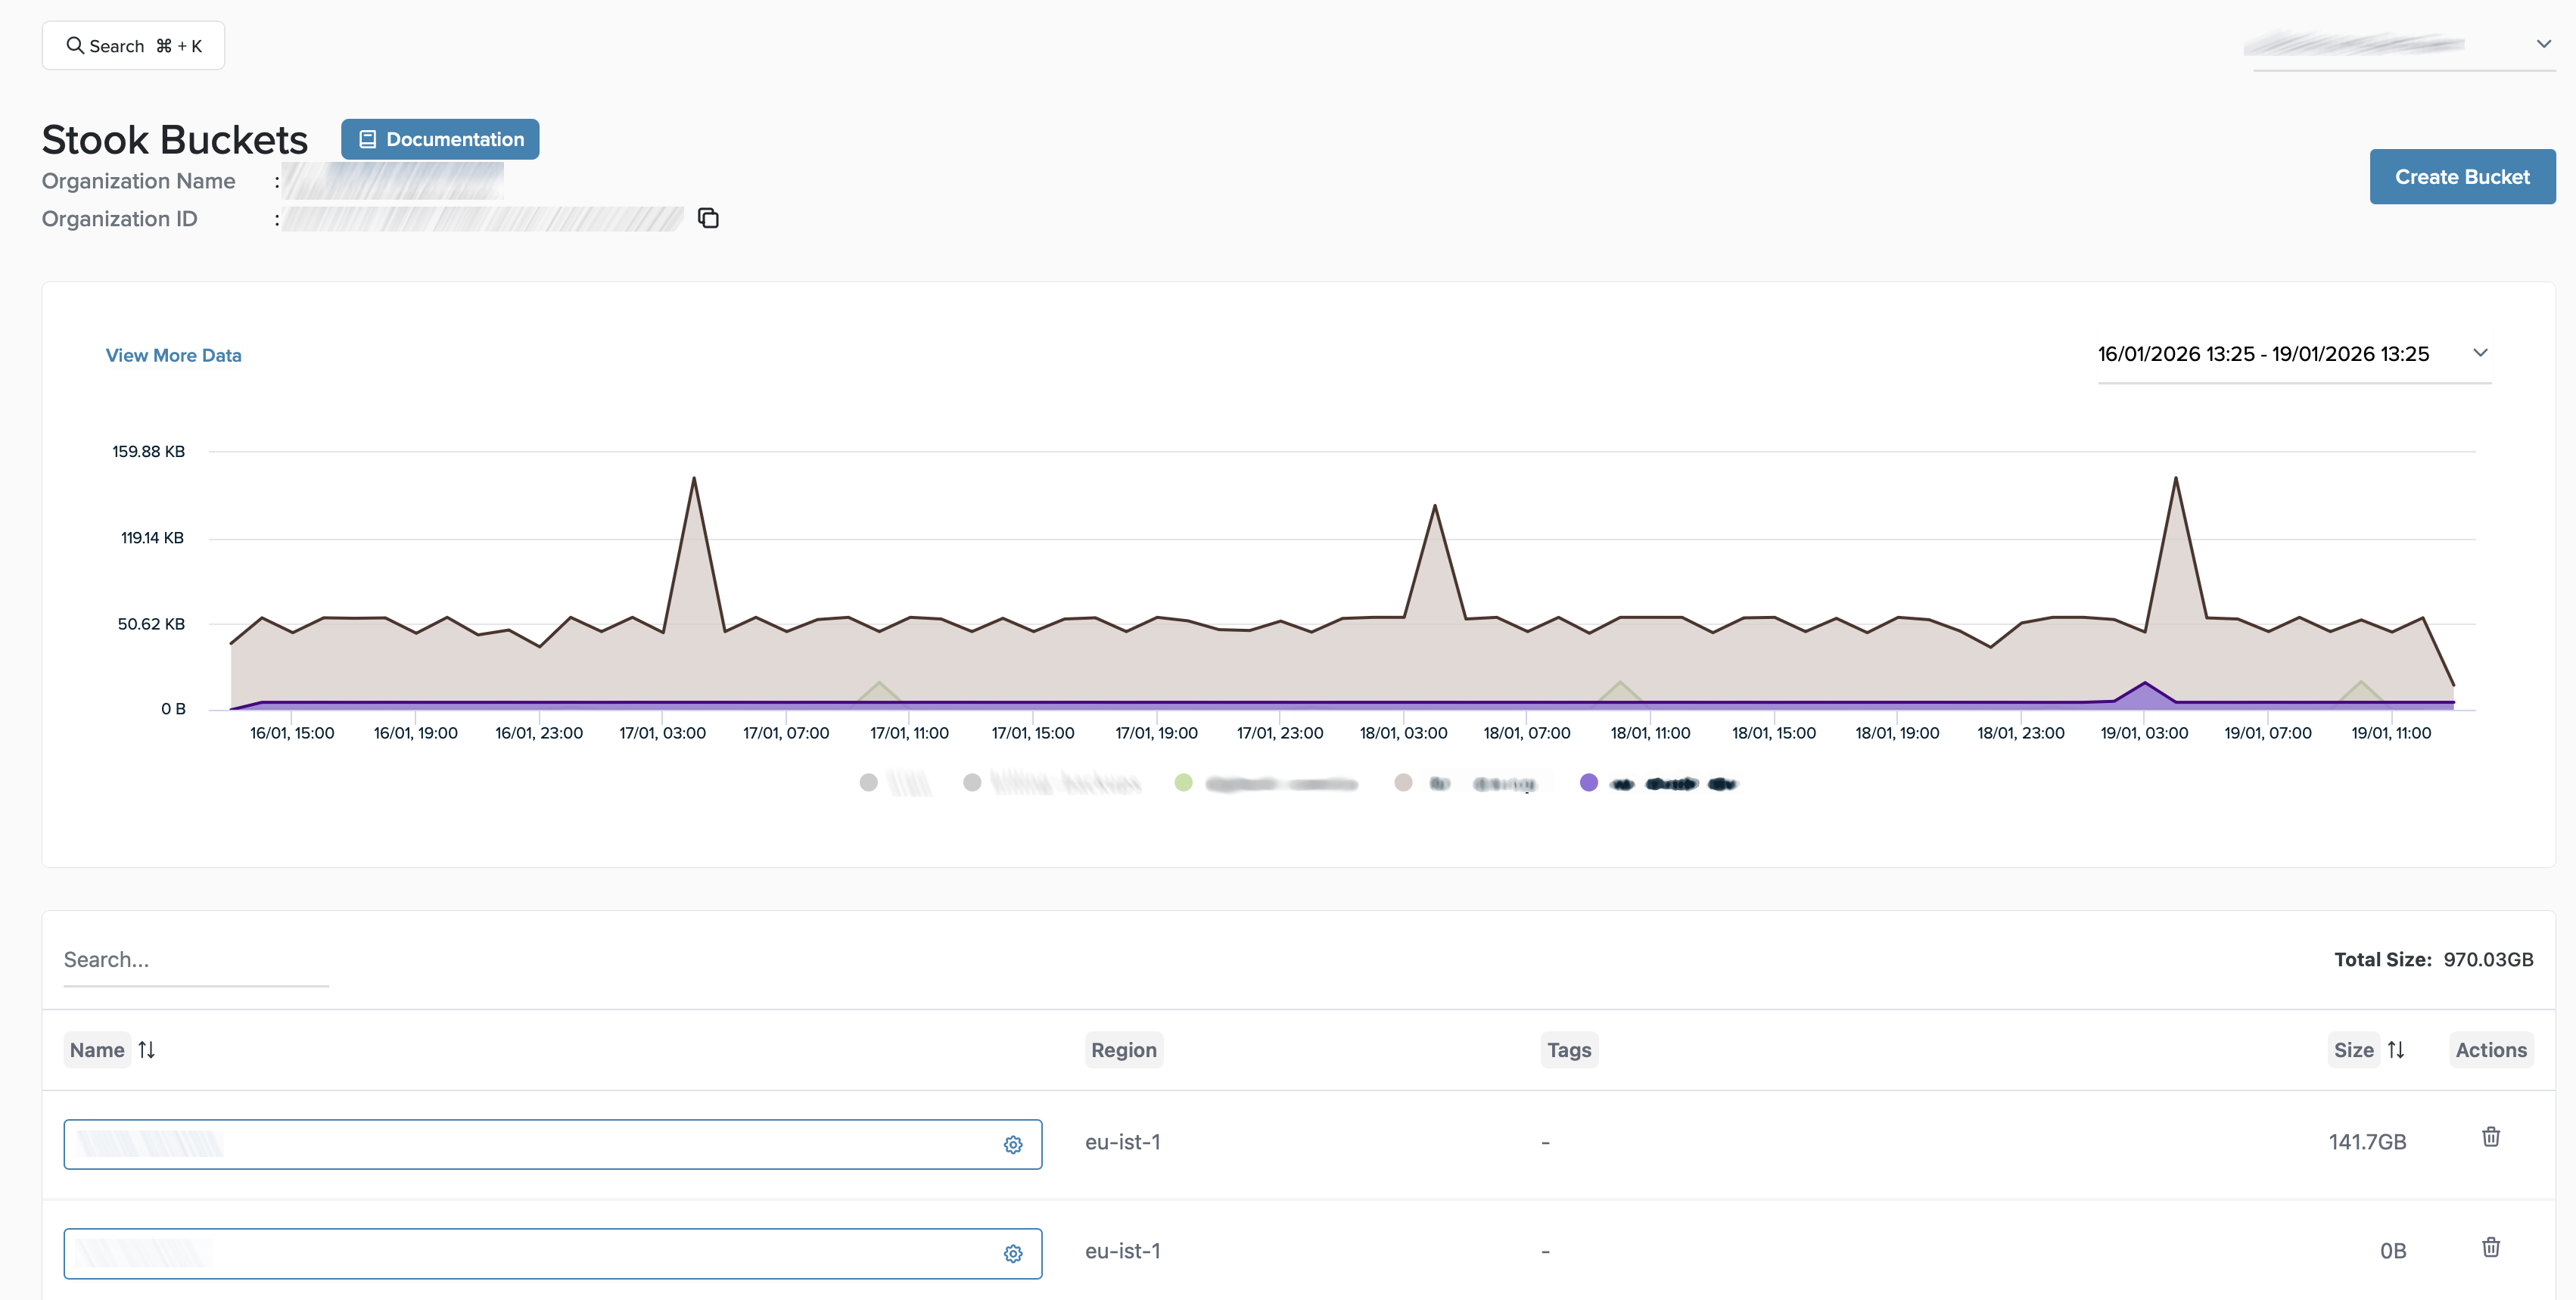Screen dimensions: 2576x1300
Task: Click the Actions column header
Action: (2490, 1049)
